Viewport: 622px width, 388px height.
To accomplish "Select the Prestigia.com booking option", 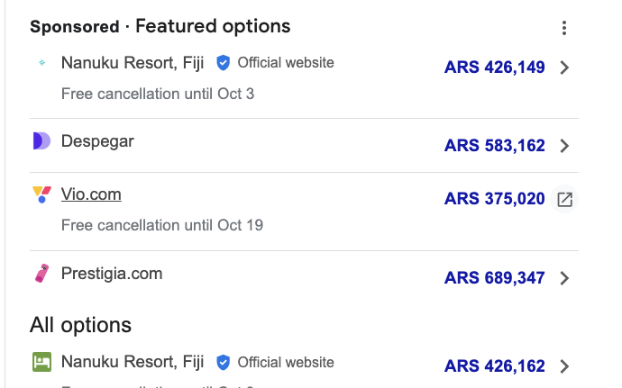I will click(x=304, y=277).
